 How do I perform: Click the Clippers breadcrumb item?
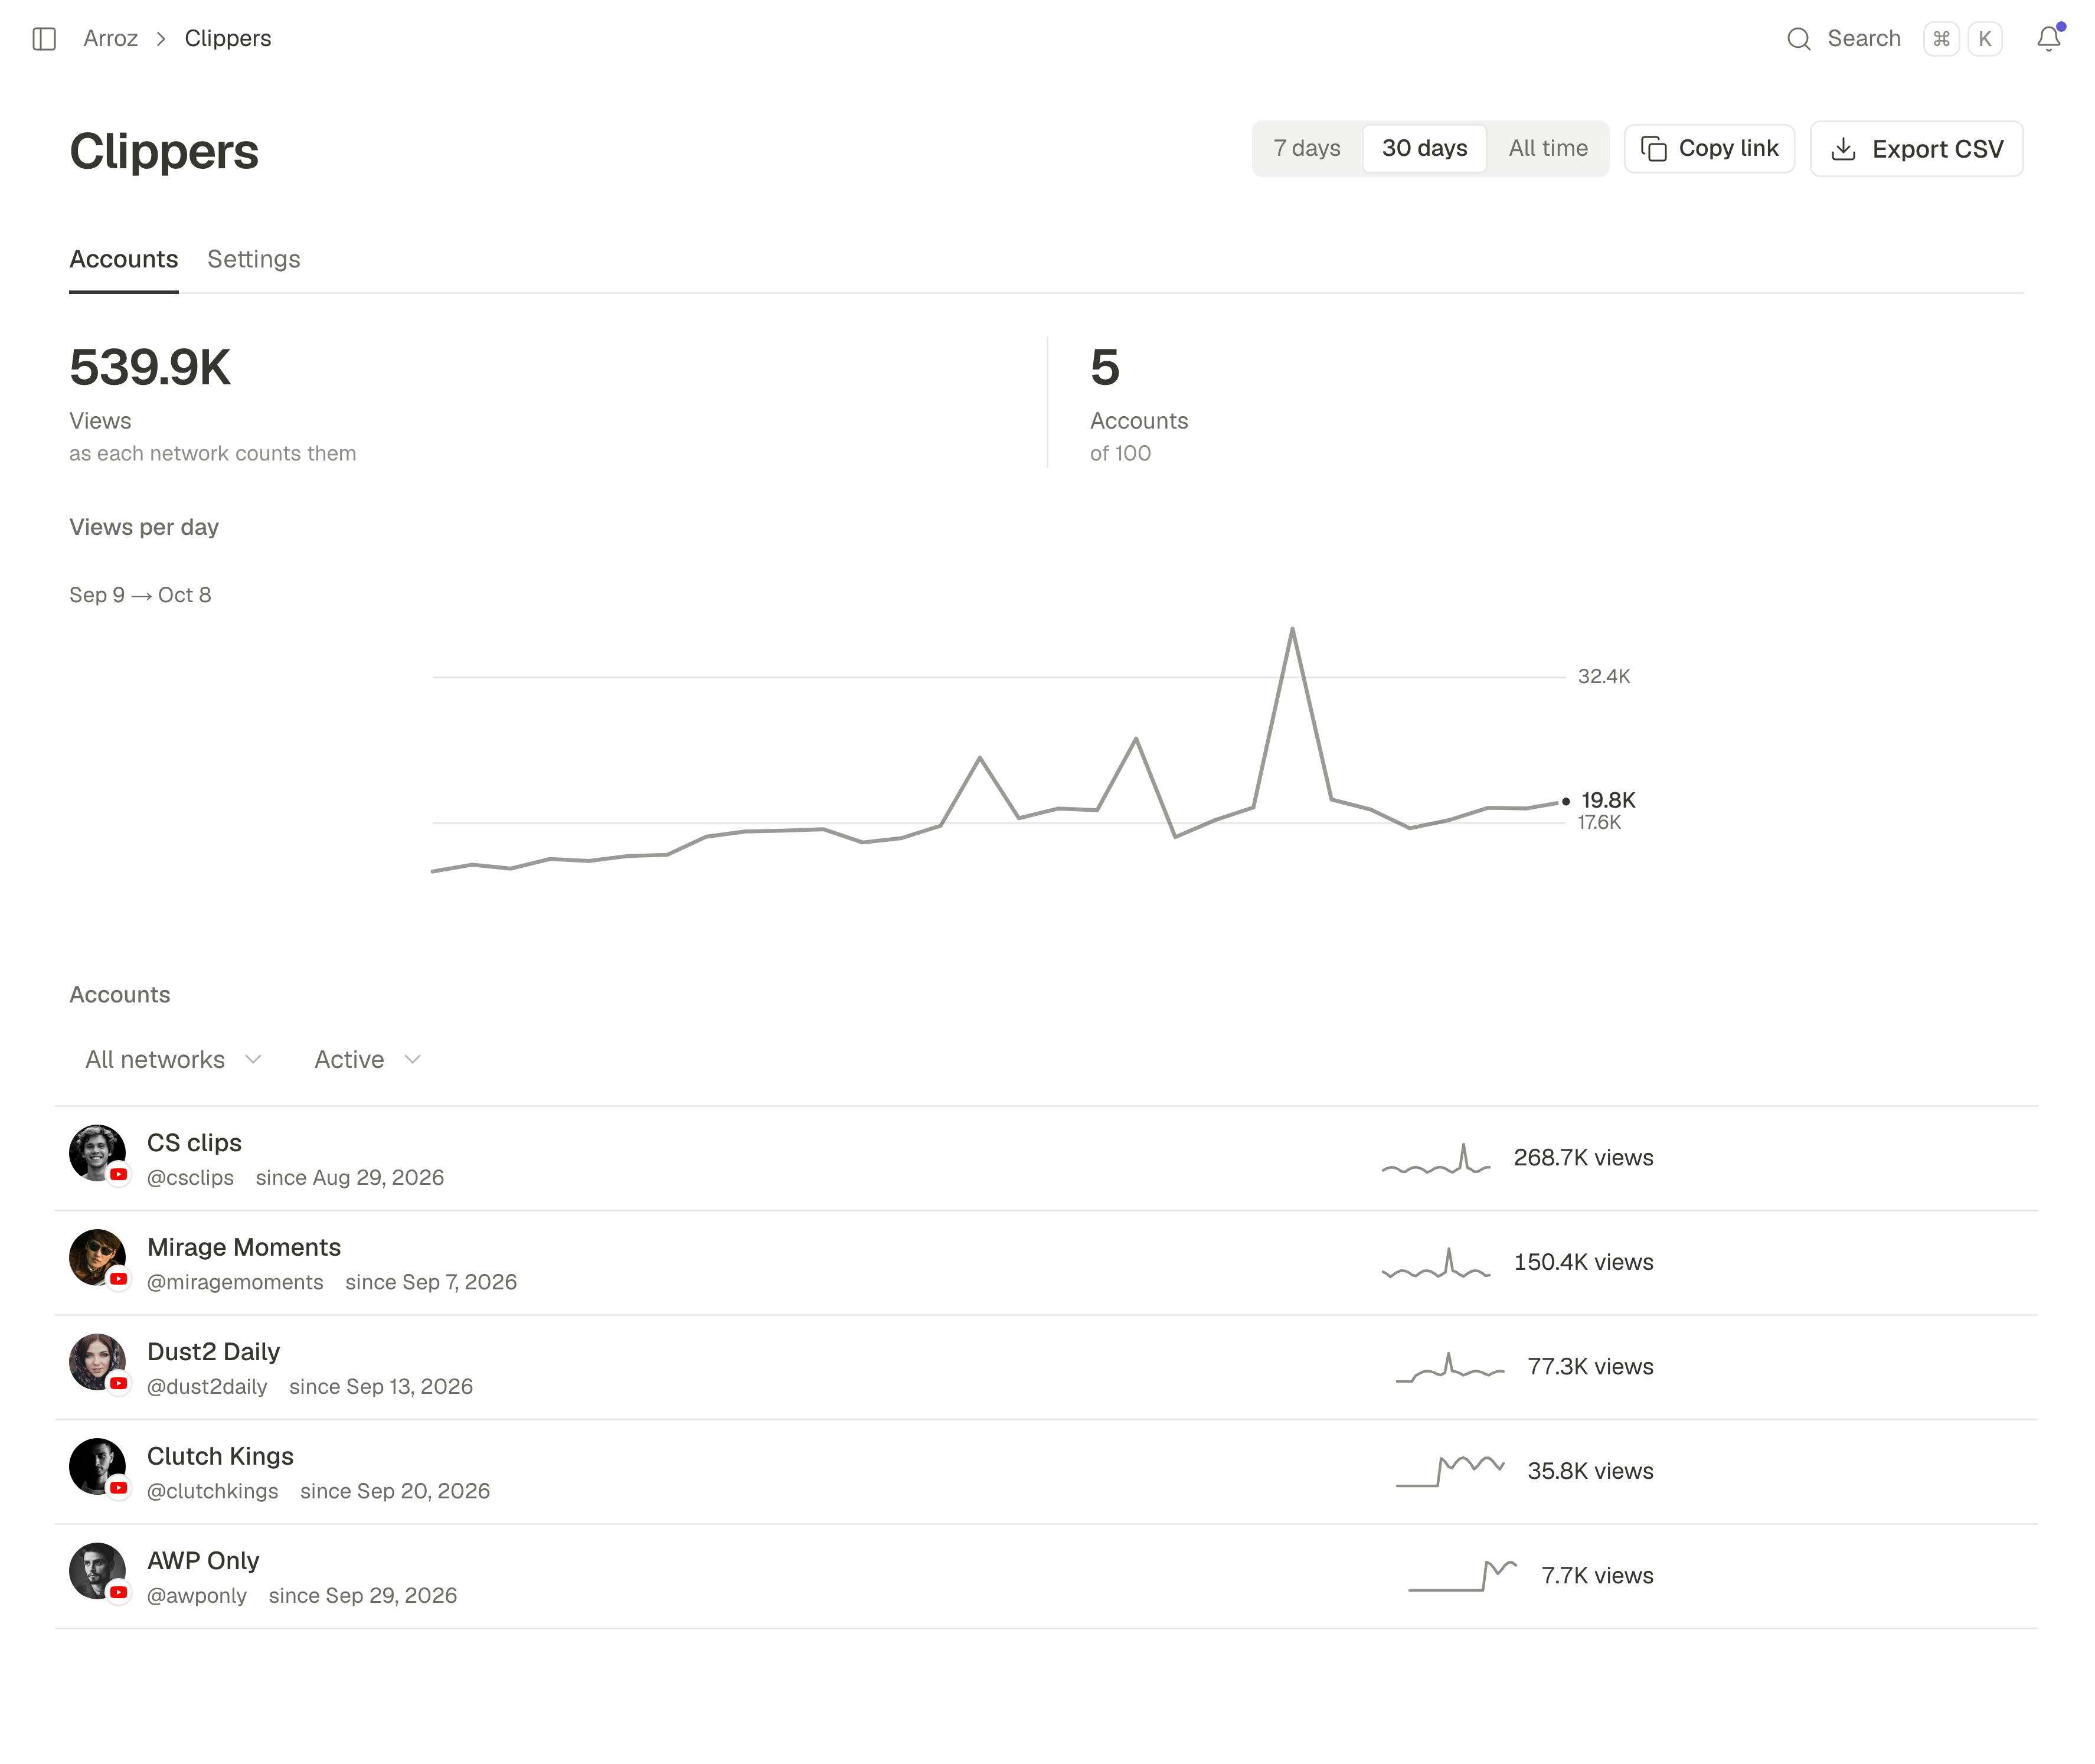tap(228, 39)
